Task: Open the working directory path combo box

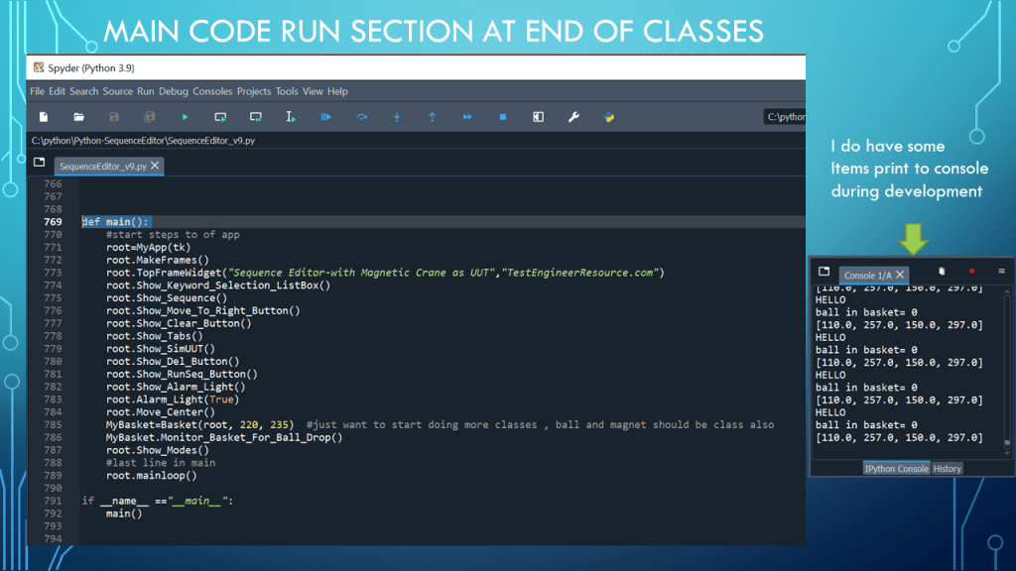Action: pos(785,117)
